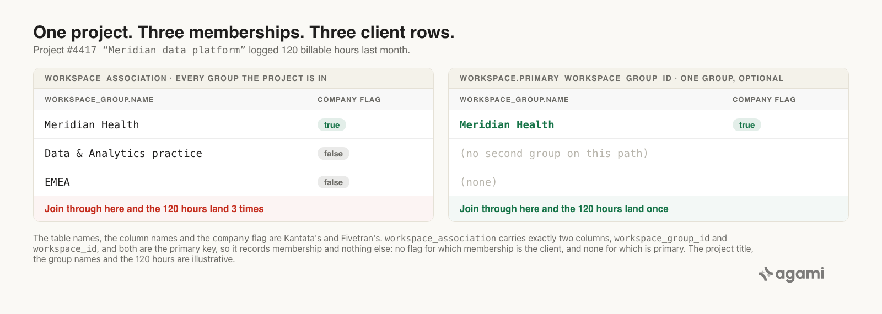Click the '(none)' row
This screenshot has height=314, width=882.
click(648, 182)
